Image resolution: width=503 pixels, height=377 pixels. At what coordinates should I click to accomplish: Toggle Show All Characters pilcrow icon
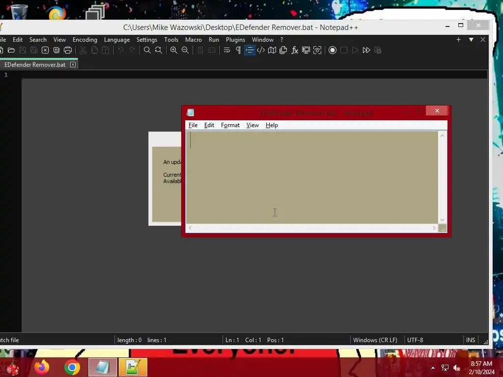[238, 50]
